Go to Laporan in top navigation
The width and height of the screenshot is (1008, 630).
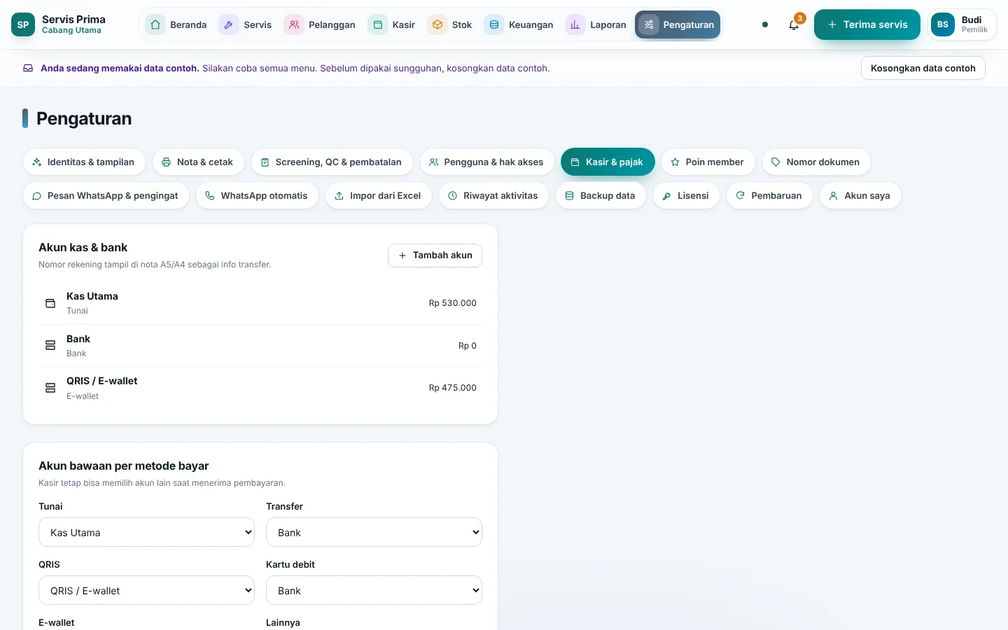tap(596, 24)
